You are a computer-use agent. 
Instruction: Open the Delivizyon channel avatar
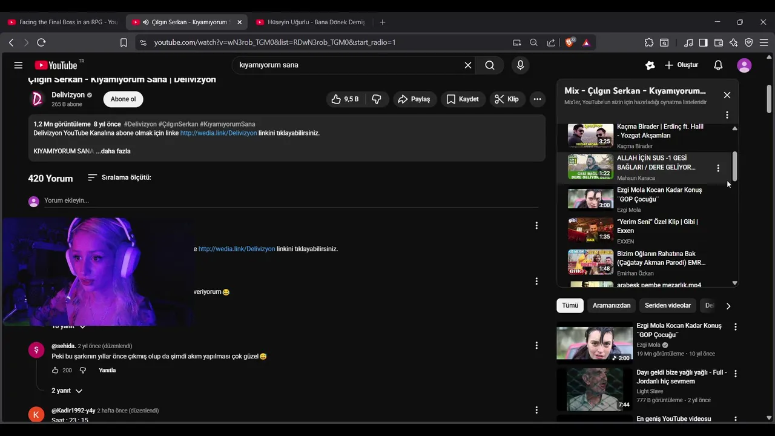click(x=37, y=99)
